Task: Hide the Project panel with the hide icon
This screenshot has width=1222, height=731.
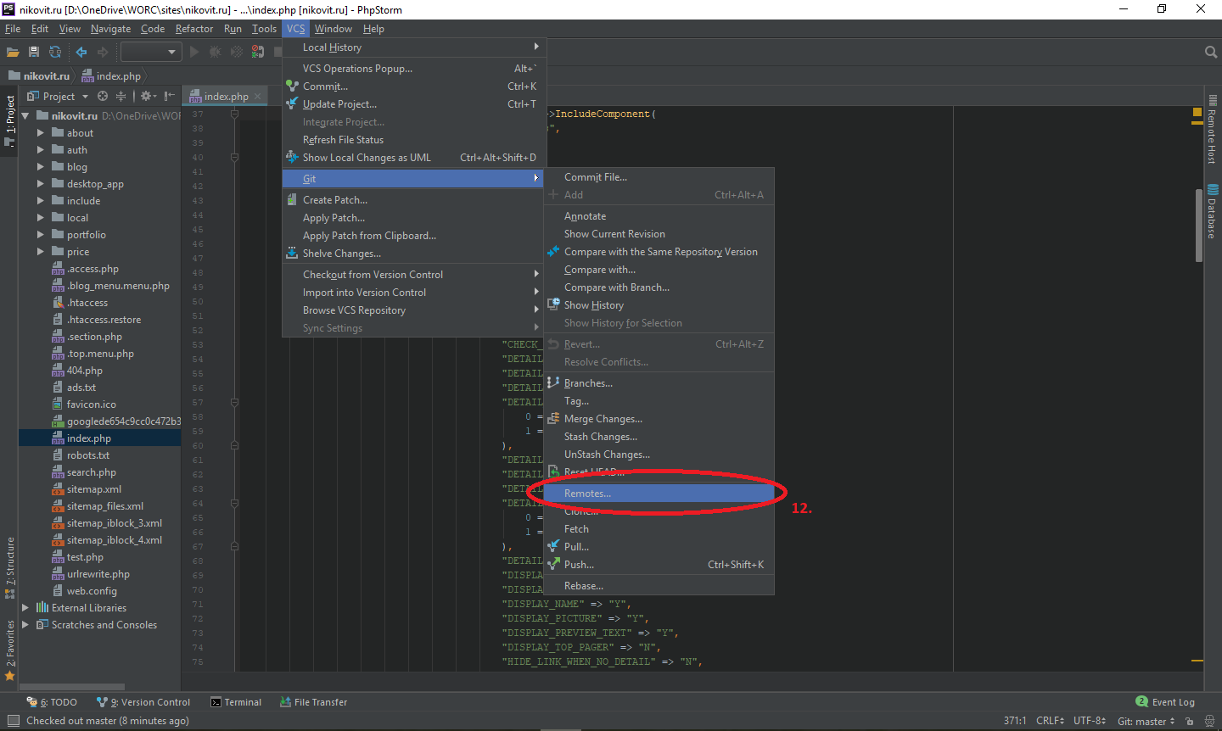Action: [x=170, y=96]
